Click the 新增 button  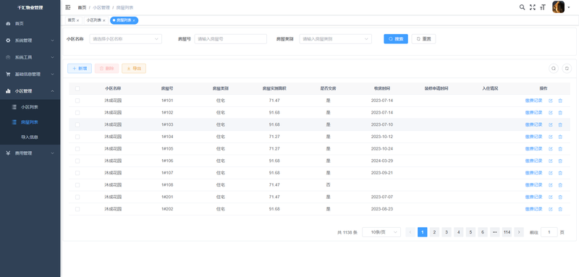click(80, 68)
